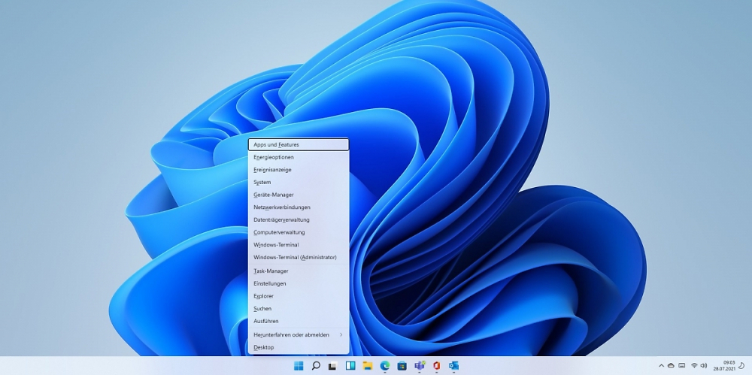The height and width of the screenshot is (375, 752).
Task: Click the focus assist moon icon
Action: click(x=741, y=366)
